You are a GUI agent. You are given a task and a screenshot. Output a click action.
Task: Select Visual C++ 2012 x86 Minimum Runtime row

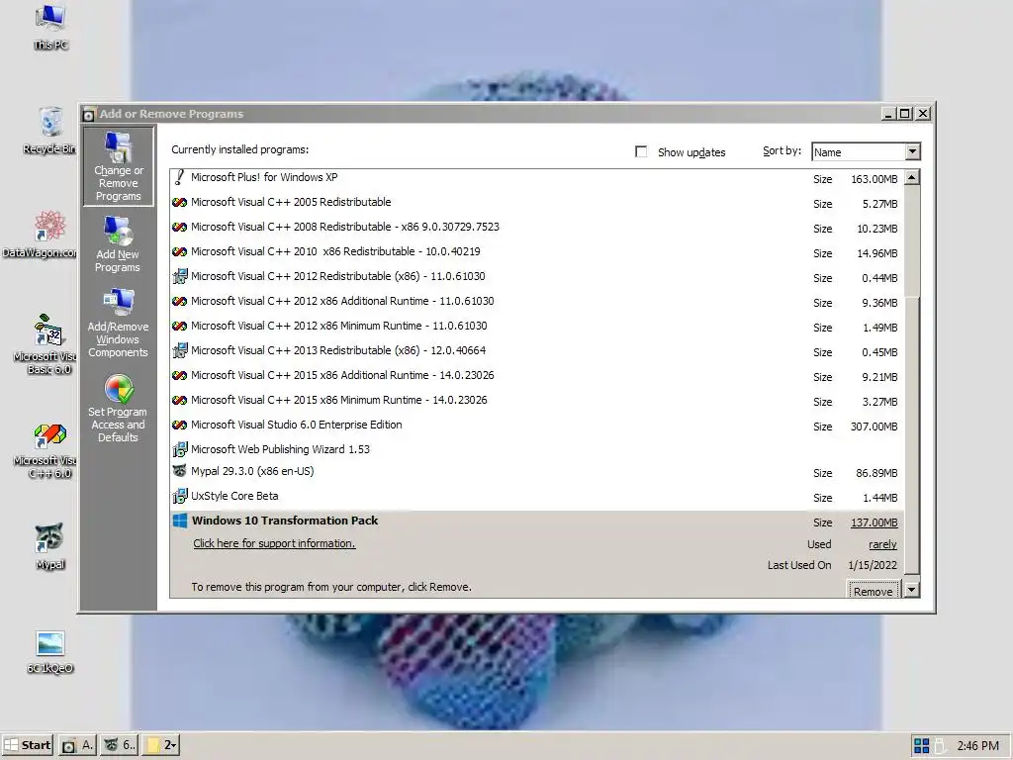(x=537, y=326)
